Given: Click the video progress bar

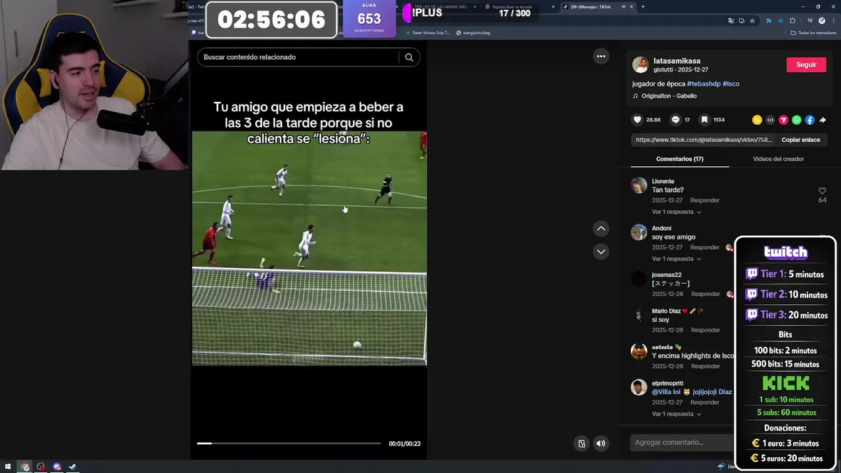Looking at the screenshot, I should point(288,443).
